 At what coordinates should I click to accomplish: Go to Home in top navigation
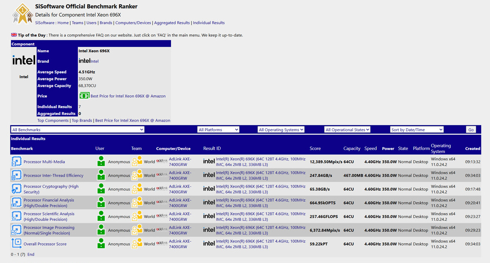coord(63,23)
